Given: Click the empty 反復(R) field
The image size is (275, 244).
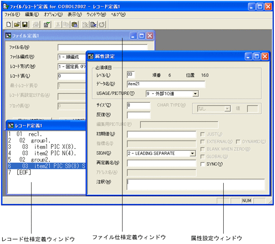Looking at the screenshot, I should (139, 115).
